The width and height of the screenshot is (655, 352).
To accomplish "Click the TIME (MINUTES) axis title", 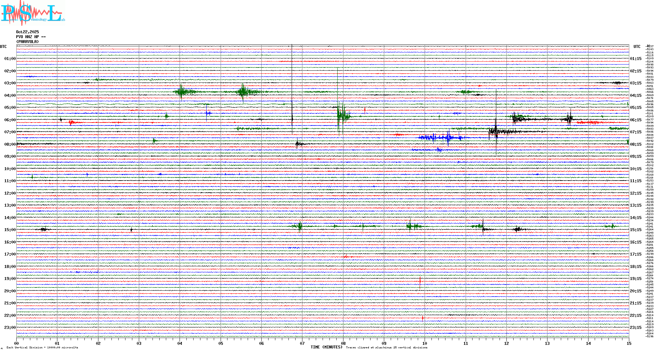I will 326,347.
